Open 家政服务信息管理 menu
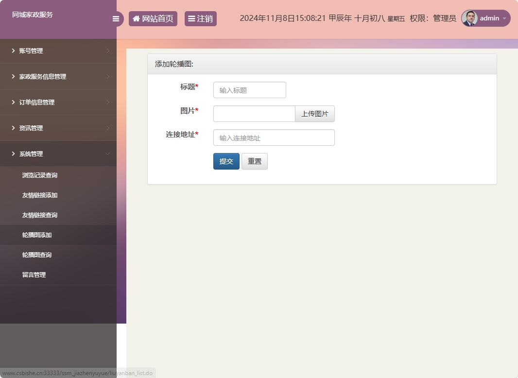This screenshot has width=518, height=378. pos(58,77)
